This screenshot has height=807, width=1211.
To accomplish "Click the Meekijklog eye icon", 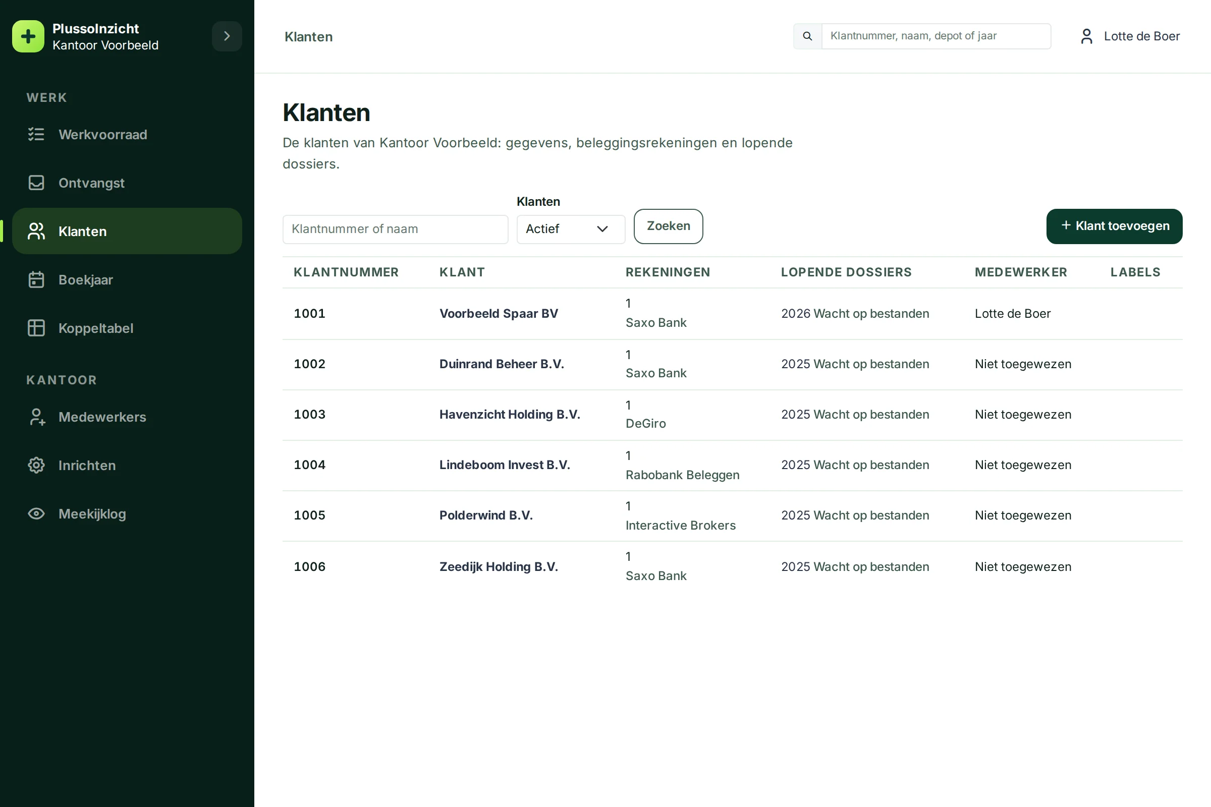I will pos(36,513).
